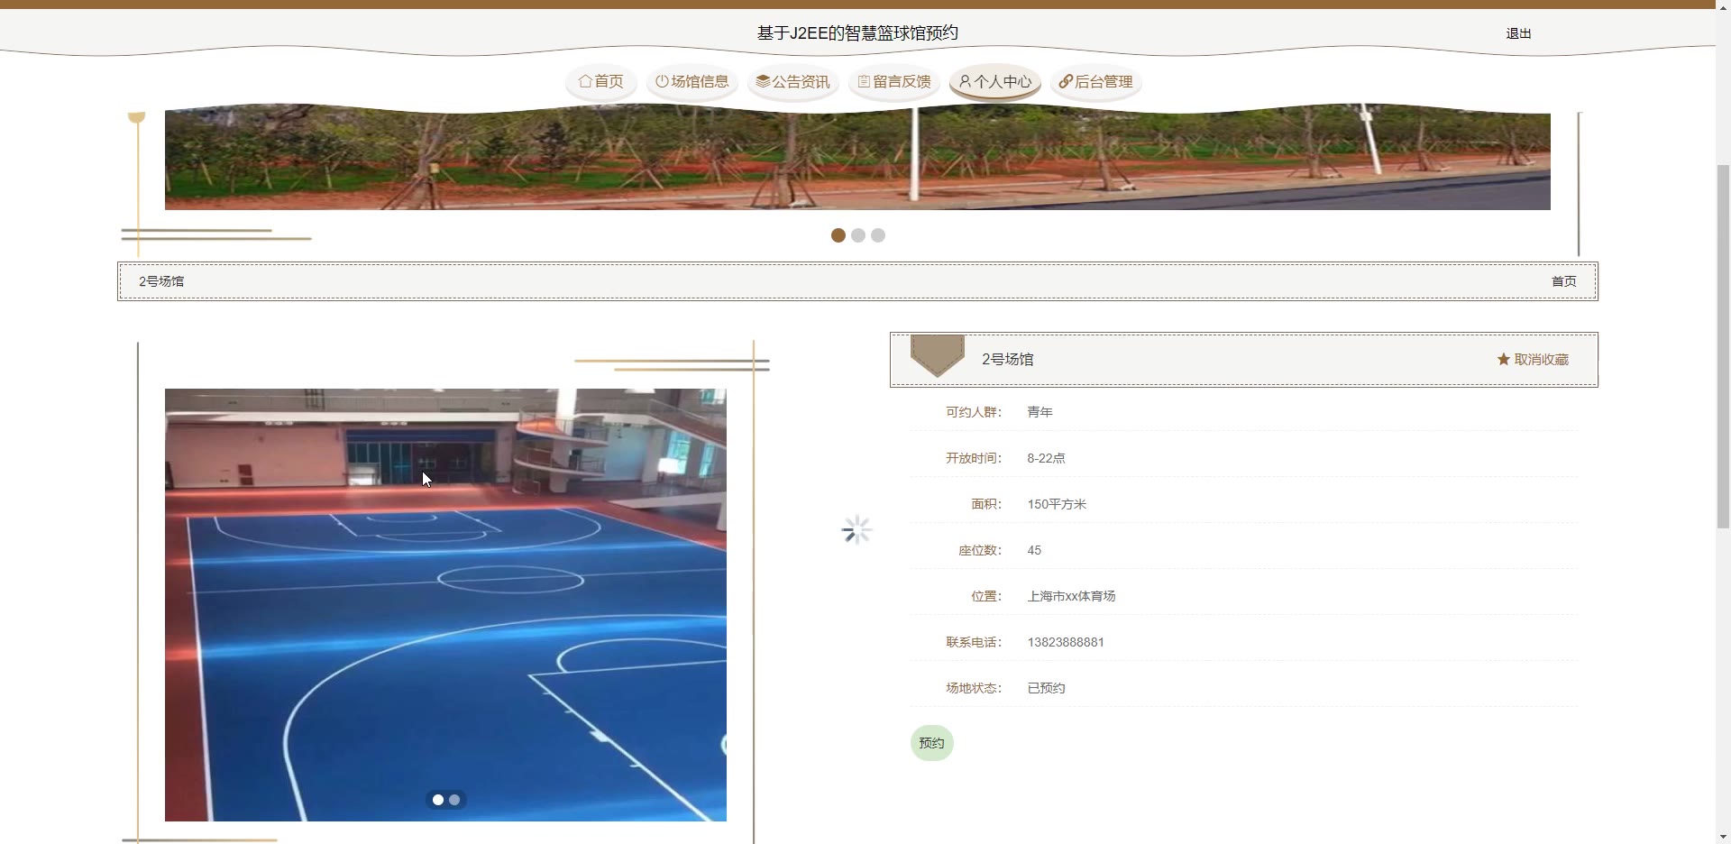Viewport: 1731px width, 844px height.
Task: Click the page vertical scrollbar thumb
Action: [x=1723, y=347]
